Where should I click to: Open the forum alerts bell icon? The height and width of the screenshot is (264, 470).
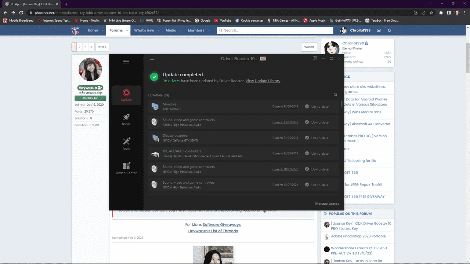[x=389, y=30]
